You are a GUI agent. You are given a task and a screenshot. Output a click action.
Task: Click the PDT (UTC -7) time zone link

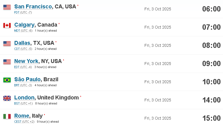click(23, 13)
